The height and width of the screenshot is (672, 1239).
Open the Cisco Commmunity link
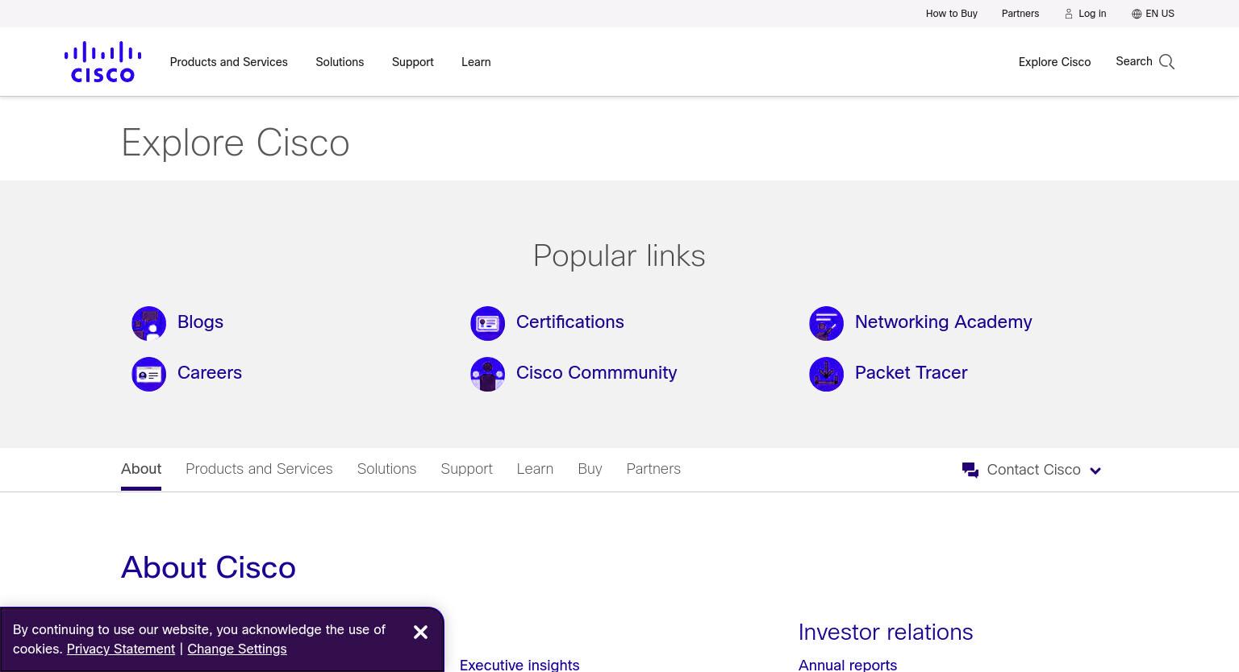pyautogui.click(x=596, y=373)
